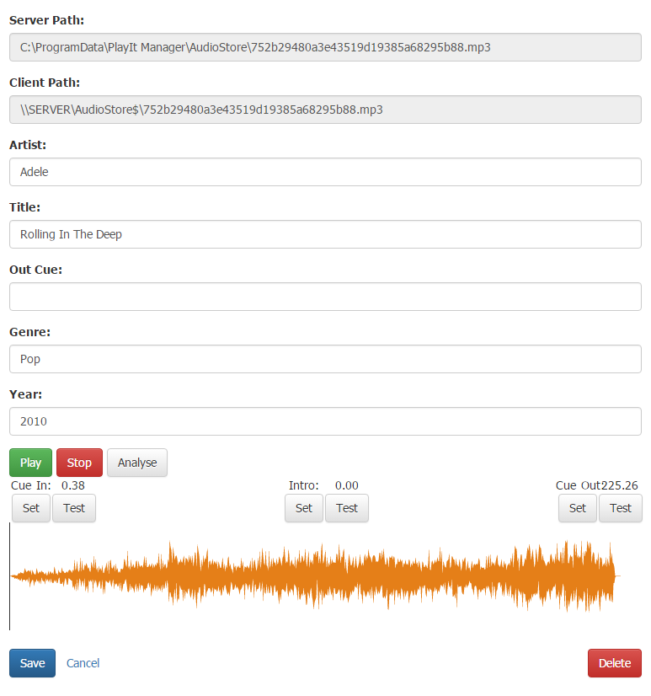651x696 pixels.
Task: Test the Intro marker
Action: [x=347, y=508]
